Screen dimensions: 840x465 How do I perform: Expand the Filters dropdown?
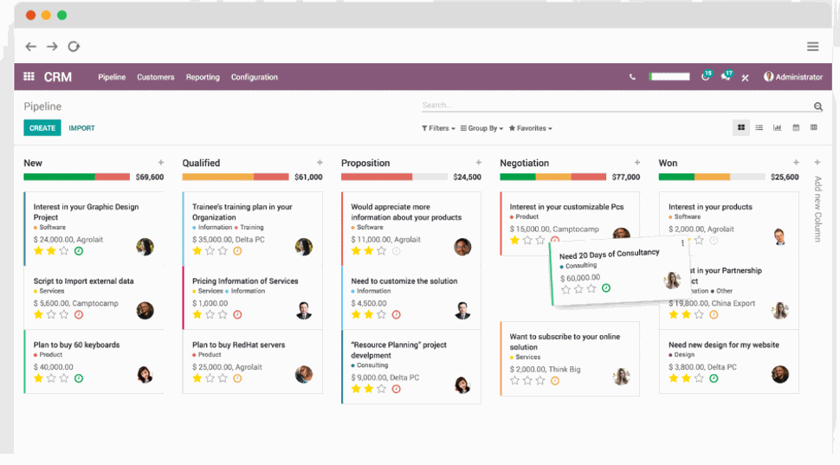tap(438, 128)
